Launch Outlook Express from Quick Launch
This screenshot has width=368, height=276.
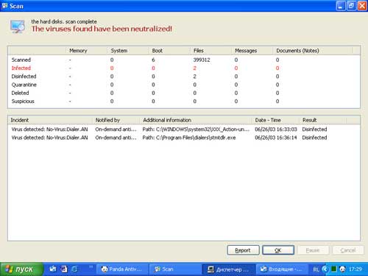click(53, 269)
